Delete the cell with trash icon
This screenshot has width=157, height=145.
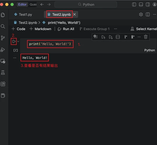[x=146, y=37]
